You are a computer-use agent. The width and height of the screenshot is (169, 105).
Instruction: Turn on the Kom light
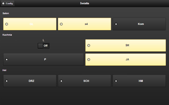coord(141,24)
